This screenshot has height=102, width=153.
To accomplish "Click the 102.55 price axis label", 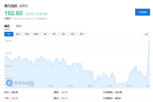I will tap(8, 54).
